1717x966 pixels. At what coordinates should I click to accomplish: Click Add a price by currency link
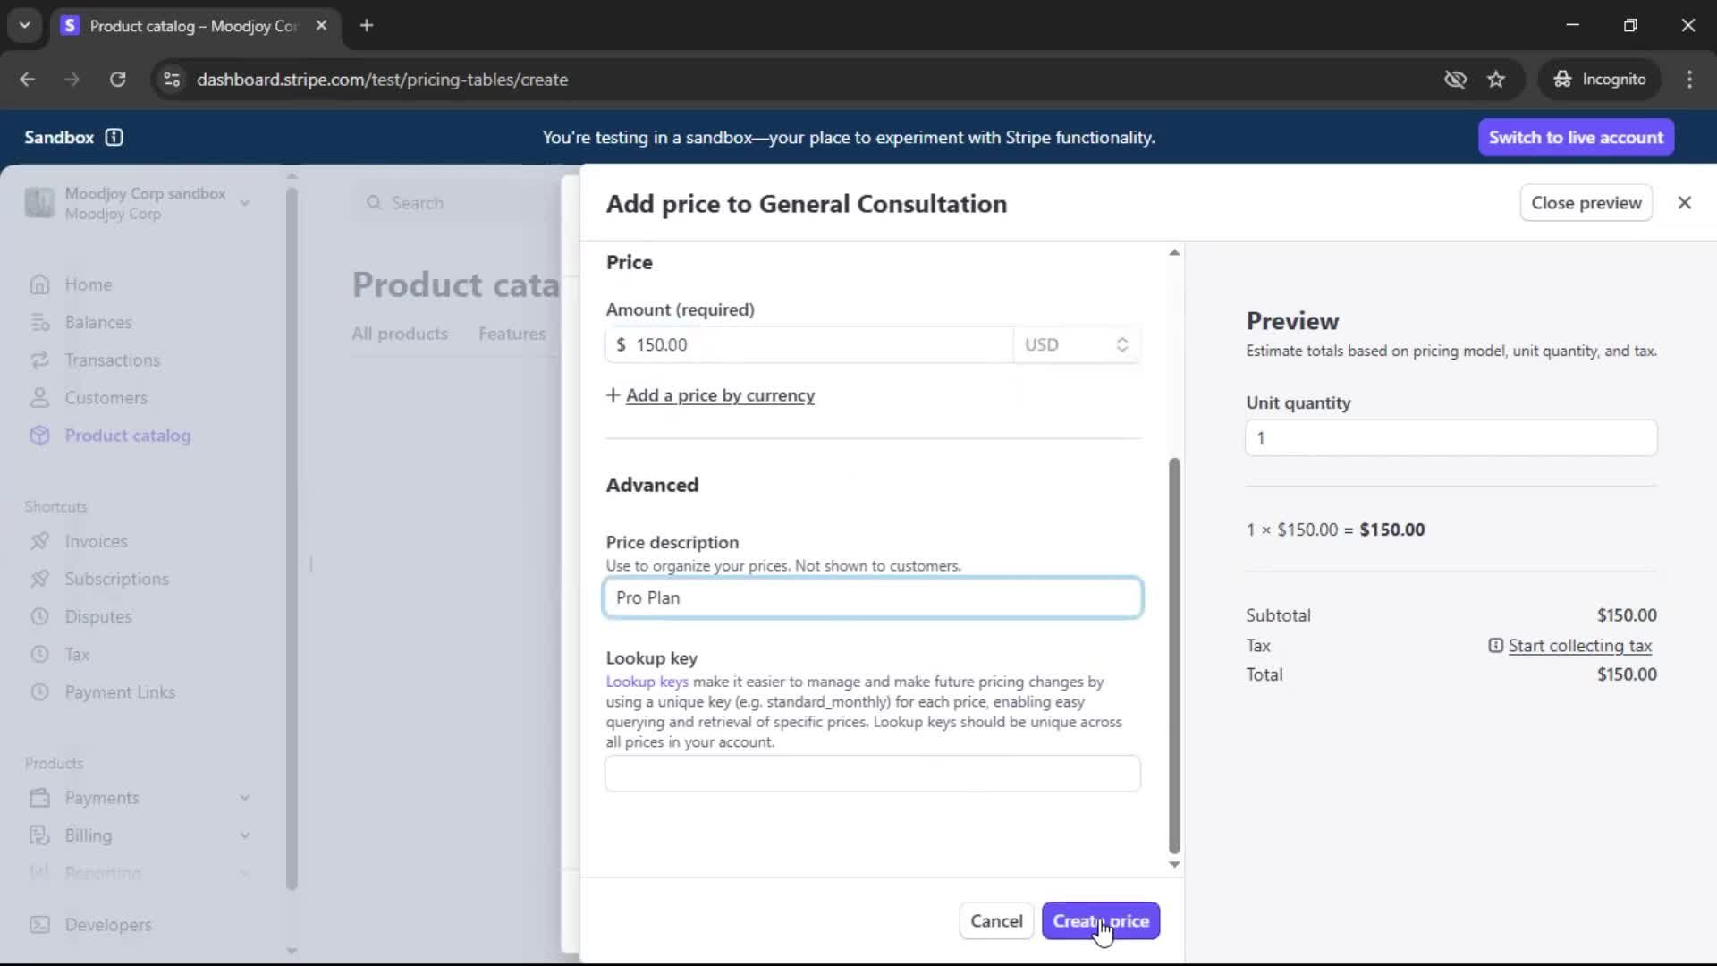coord(719,395)
